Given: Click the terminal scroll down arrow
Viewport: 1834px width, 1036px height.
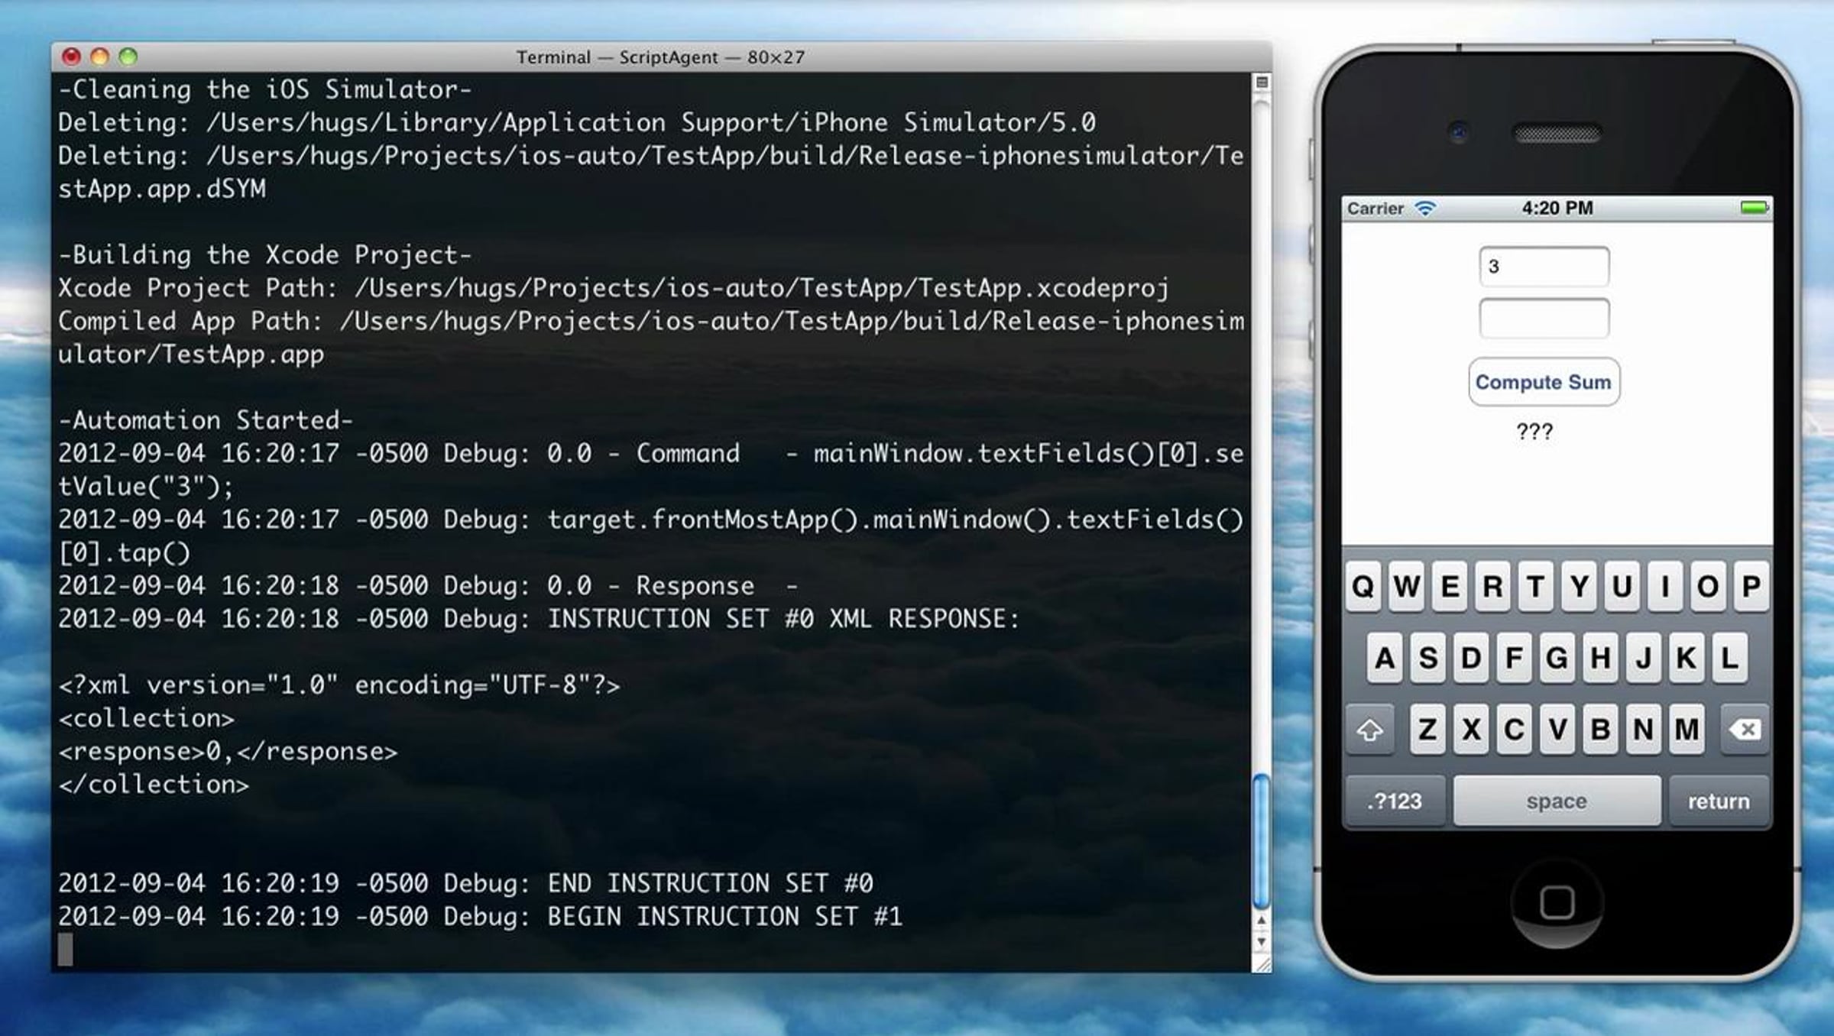Looking at the screenshot, I should click(1262, 942).
